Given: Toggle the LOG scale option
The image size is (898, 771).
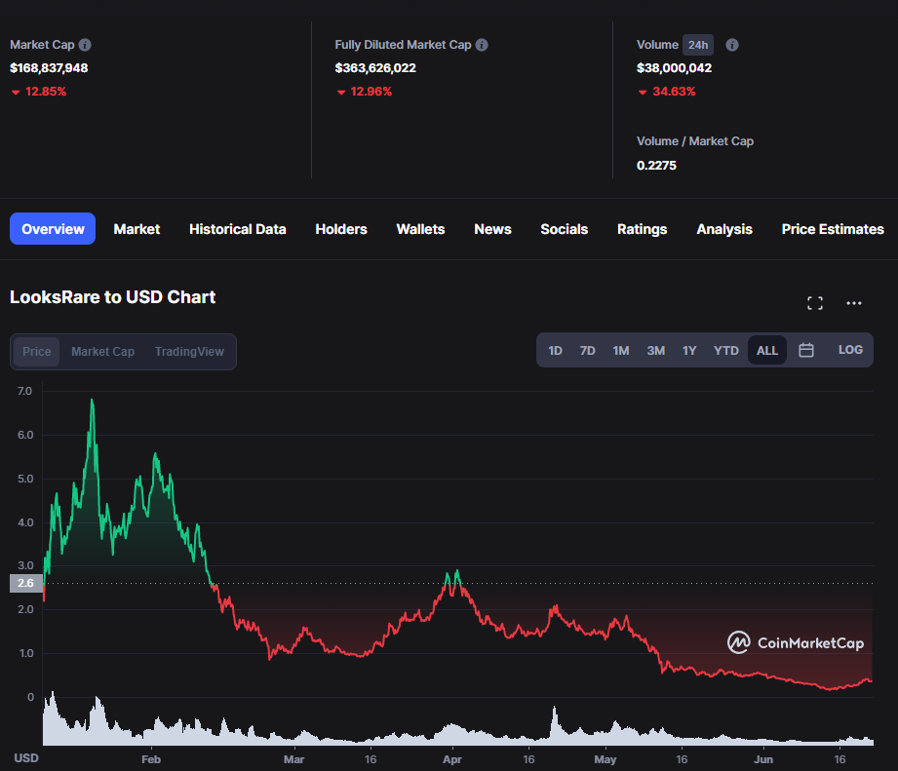Looking at the screenshot, I should pos(850,350).
